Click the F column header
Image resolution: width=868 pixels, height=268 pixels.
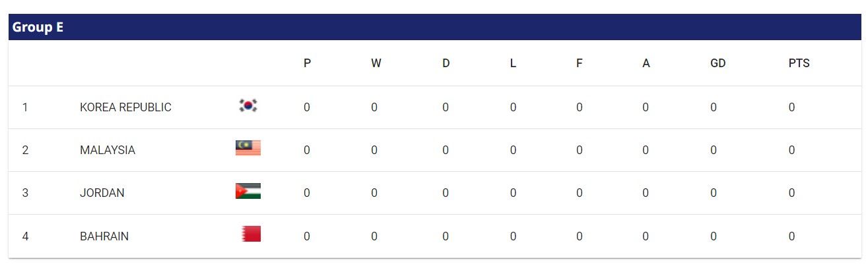[x=580, y=63]
